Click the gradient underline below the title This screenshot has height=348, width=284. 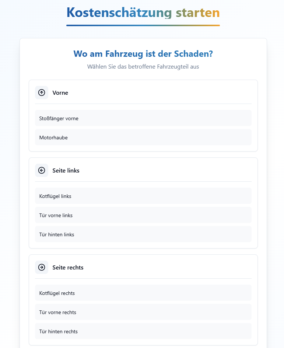point(143,25)
